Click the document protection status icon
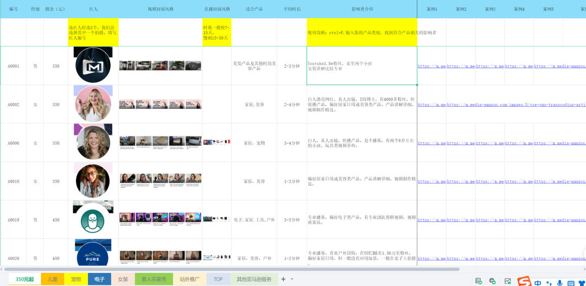This screenshot has width=586, height=286. click(479, 281)
